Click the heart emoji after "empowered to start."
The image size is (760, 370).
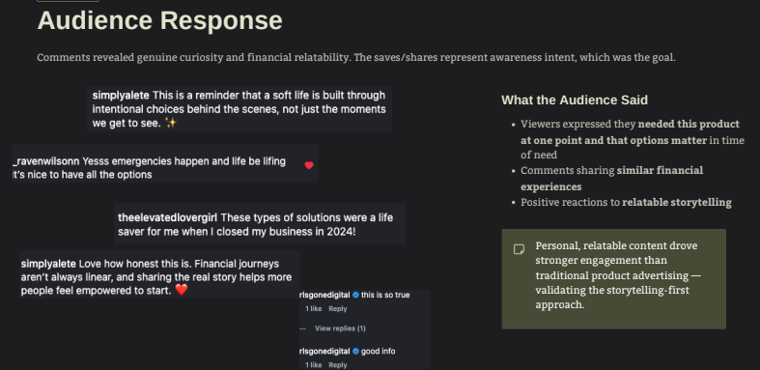[181, 290]
